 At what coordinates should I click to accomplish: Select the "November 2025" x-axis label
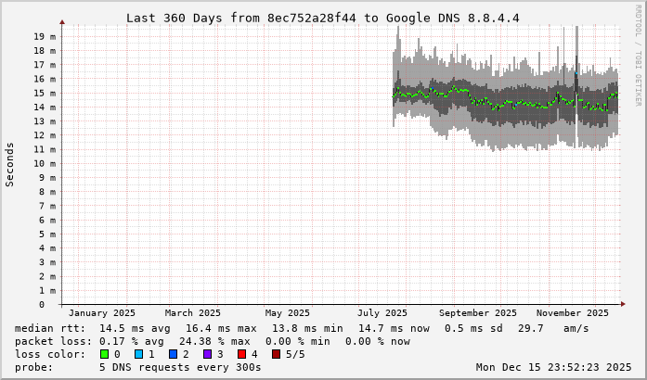573,313
